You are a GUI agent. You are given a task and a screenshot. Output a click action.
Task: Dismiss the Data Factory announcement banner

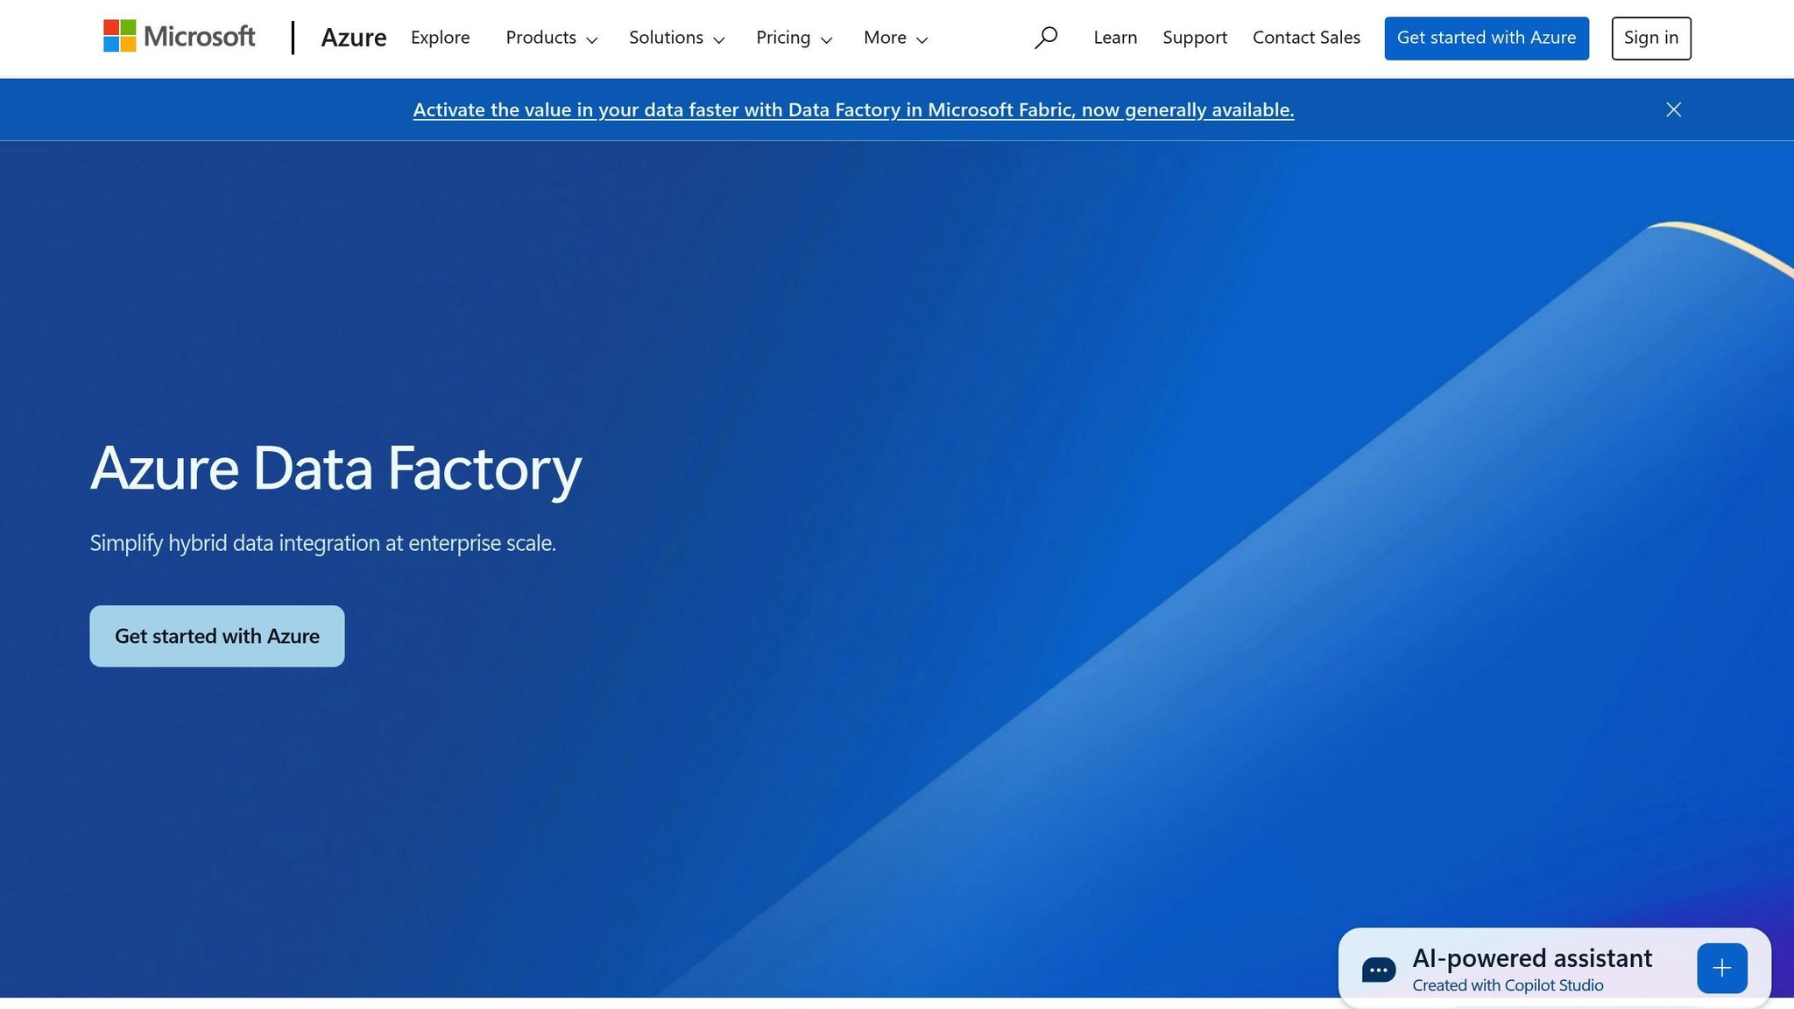[x=1672, y=109]
